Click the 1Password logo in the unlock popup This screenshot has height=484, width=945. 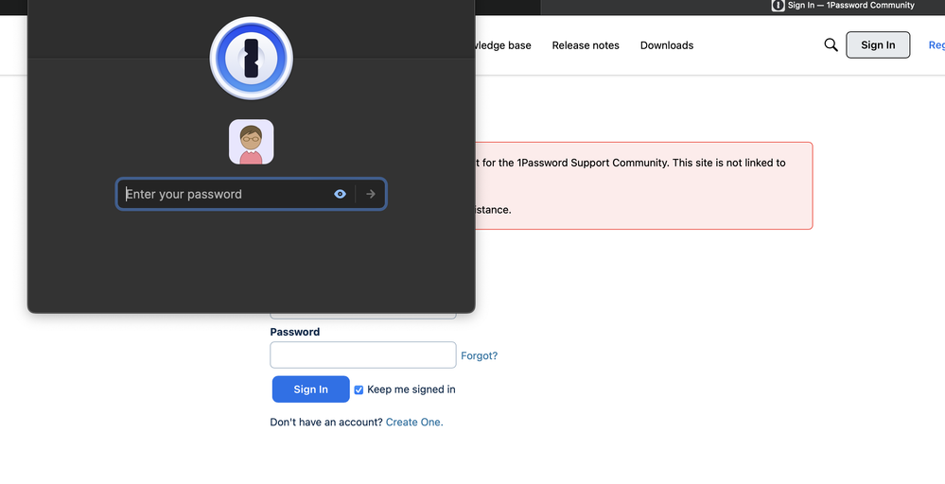click(x=251, y=58)
